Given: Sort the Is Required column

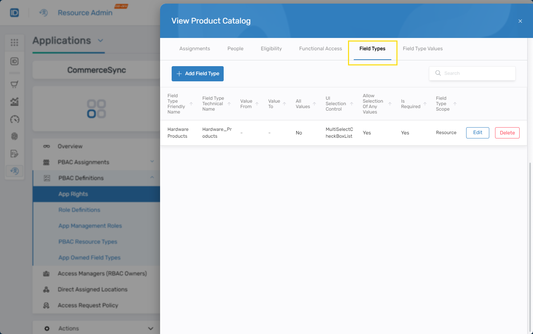Looking at the screenshot, I should pos(425,104).
